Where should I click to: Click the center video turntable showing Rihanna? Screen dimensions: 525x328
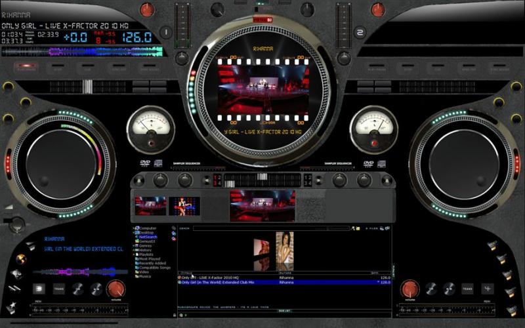point(262,89)
